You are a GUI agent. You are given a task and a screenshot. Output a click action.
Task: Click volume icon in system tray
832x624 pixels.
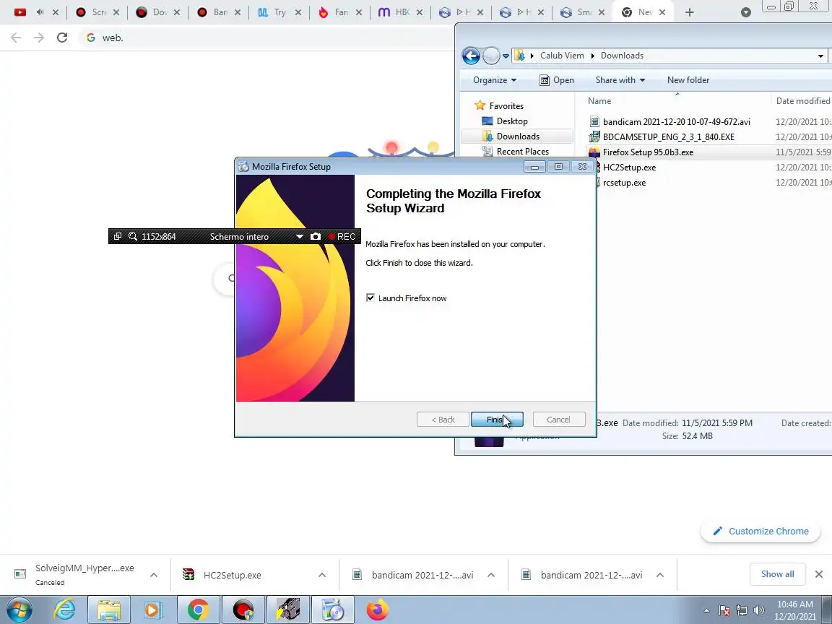tap(758, 610)
